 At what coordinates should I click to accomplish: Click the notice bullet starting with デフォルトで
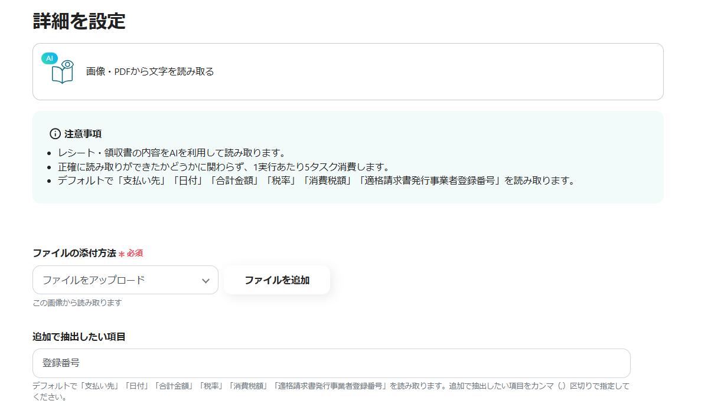coord(316,180)
